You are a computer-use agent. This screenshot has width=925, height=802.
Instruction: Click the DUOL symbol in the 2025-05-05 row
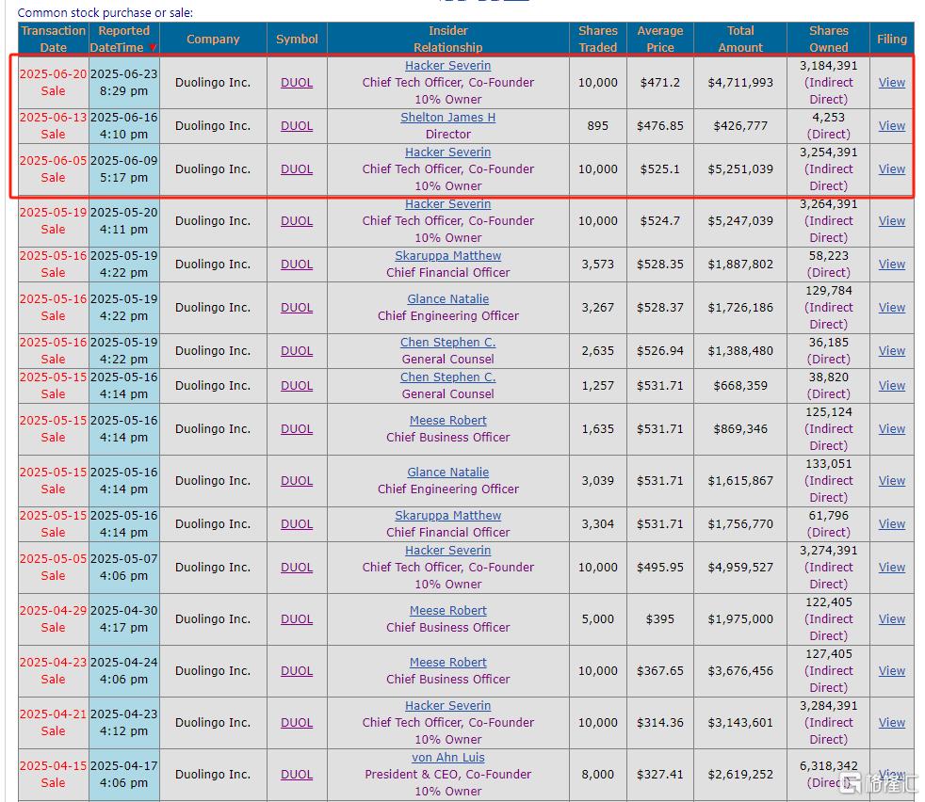pos(297,568)
